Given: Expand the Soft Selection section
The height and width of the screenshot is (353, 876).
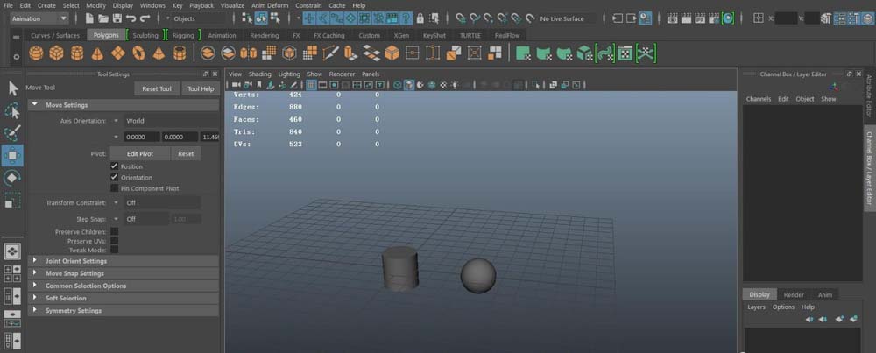Looking at the screenshot, I should tap(123, 299).
